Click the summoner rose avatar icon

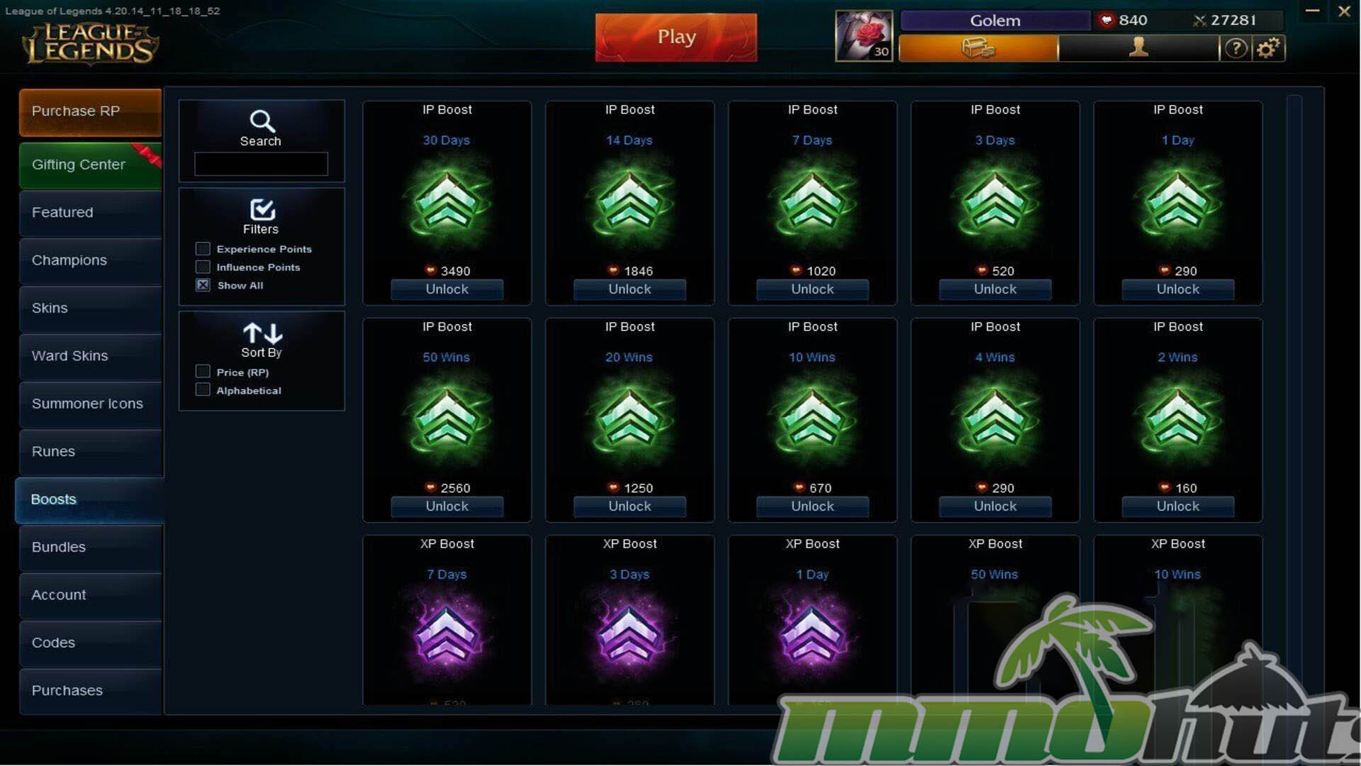point(864,36)
